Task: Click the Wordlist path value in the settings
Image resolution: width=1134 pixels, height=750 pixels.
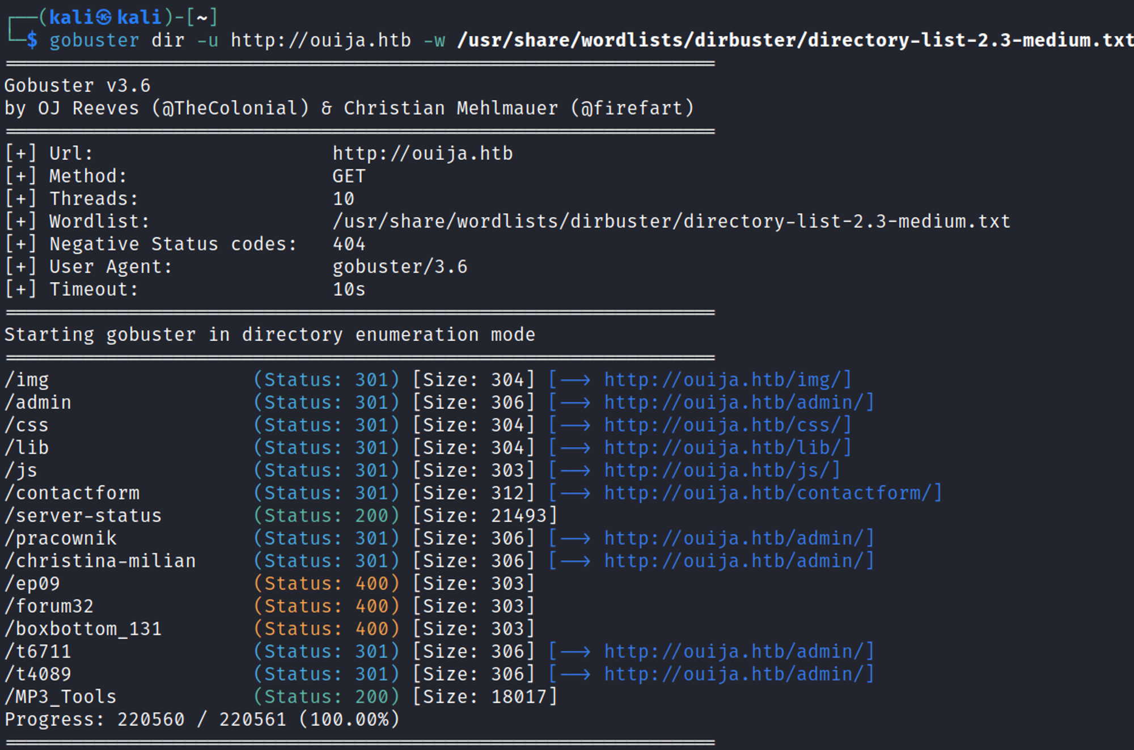Action: click(671, 221)
